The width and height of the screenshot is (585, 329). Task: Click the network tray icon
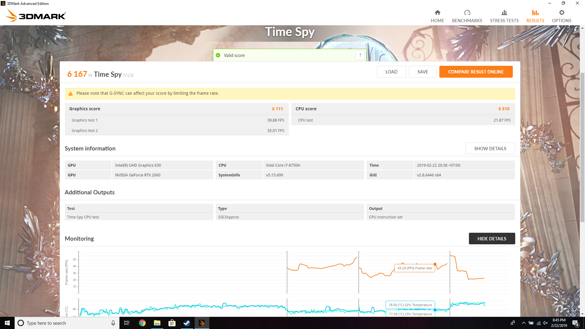[x=538, y=323]
